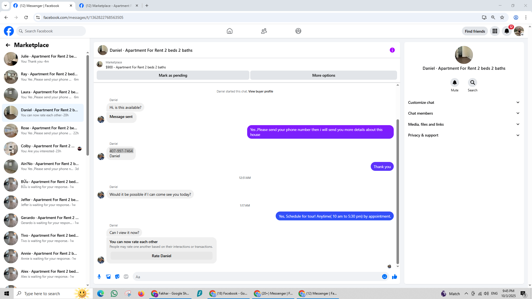Viewport: 532px width, 299px height.
Task: Open the View buyer profile link
Action: click(261, 91)
